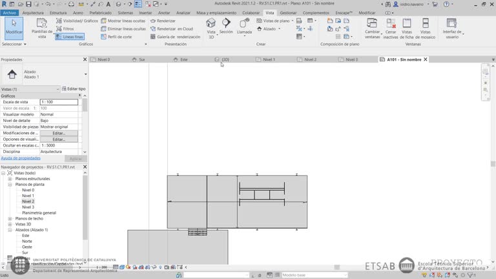
Task: Click the Print icon in quick access
Action: click(72, 4)
